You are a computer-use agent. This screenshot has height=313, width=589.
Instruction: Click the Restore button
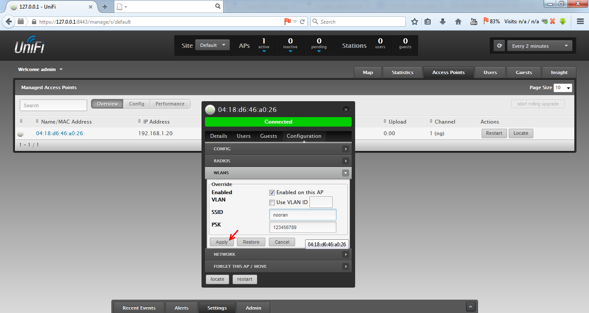251,242
